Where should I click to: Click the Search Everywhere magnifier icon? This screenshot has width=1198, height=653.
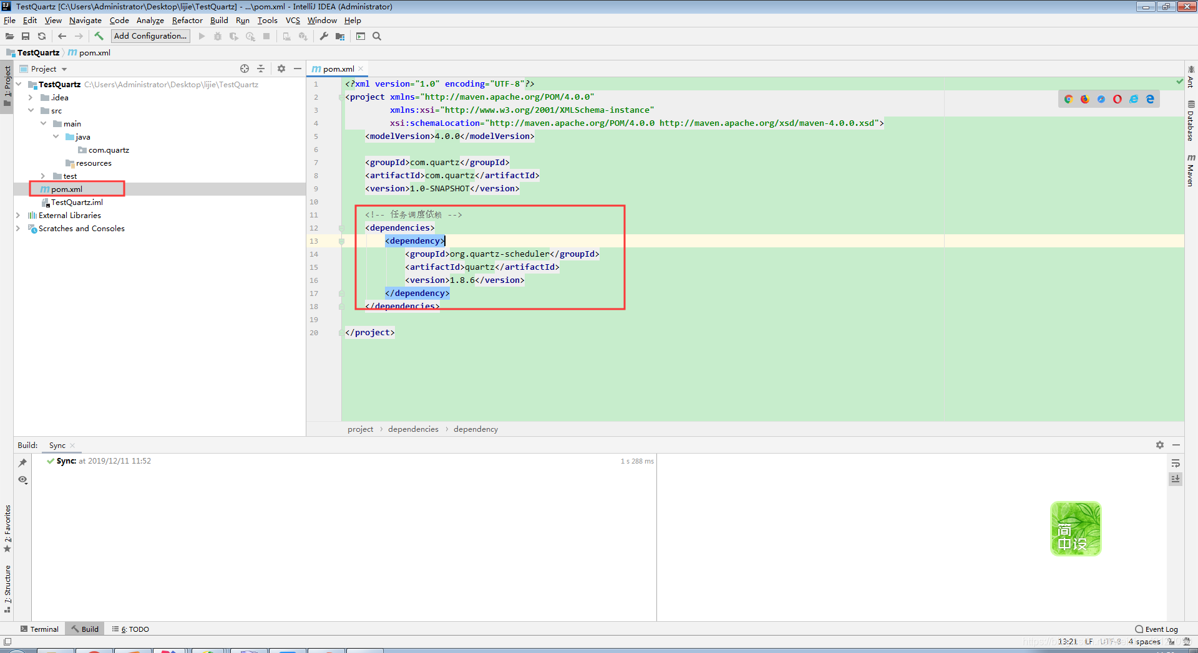tap(377, 36)
